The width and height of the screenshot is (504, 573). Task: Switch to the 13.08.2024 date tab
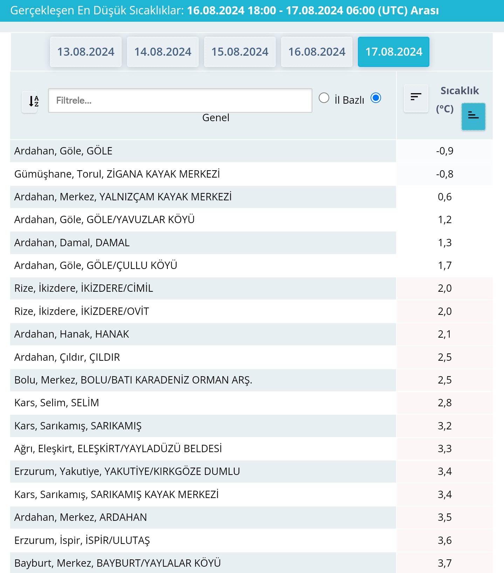pos(86,52)
